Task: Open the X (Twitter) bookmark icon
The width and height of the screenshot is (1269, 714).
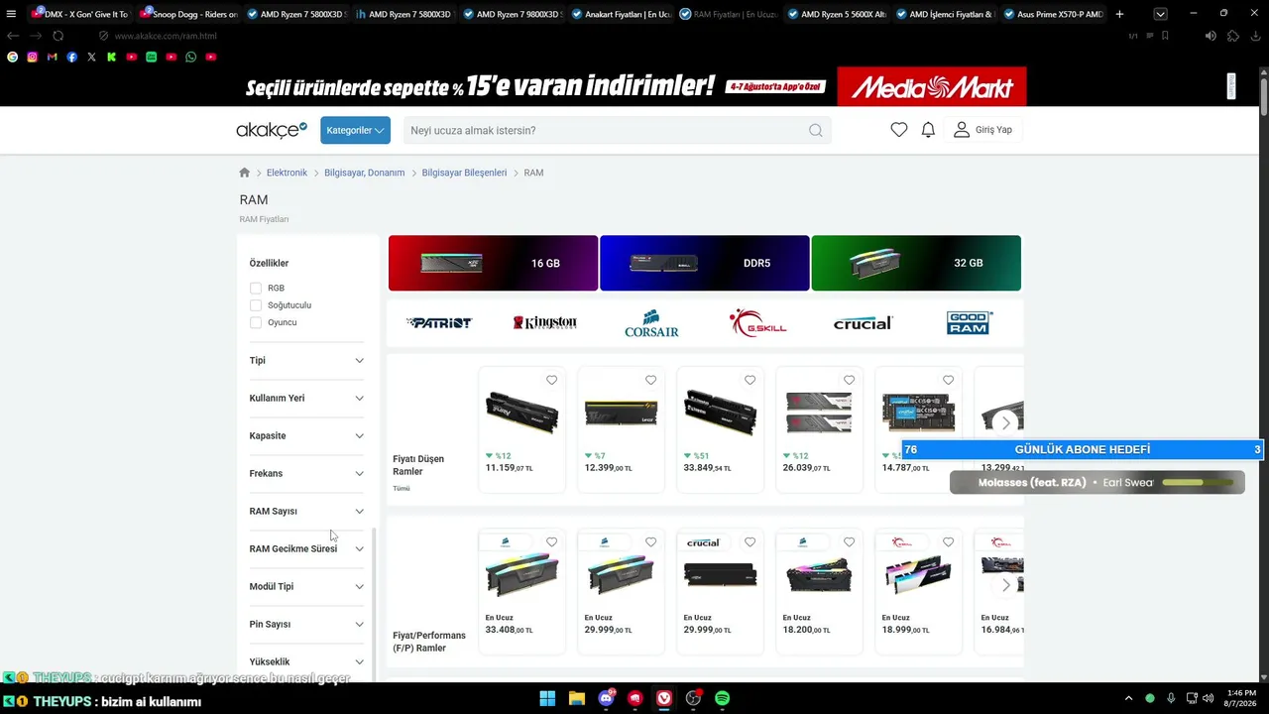Action: tap(91, 58)
